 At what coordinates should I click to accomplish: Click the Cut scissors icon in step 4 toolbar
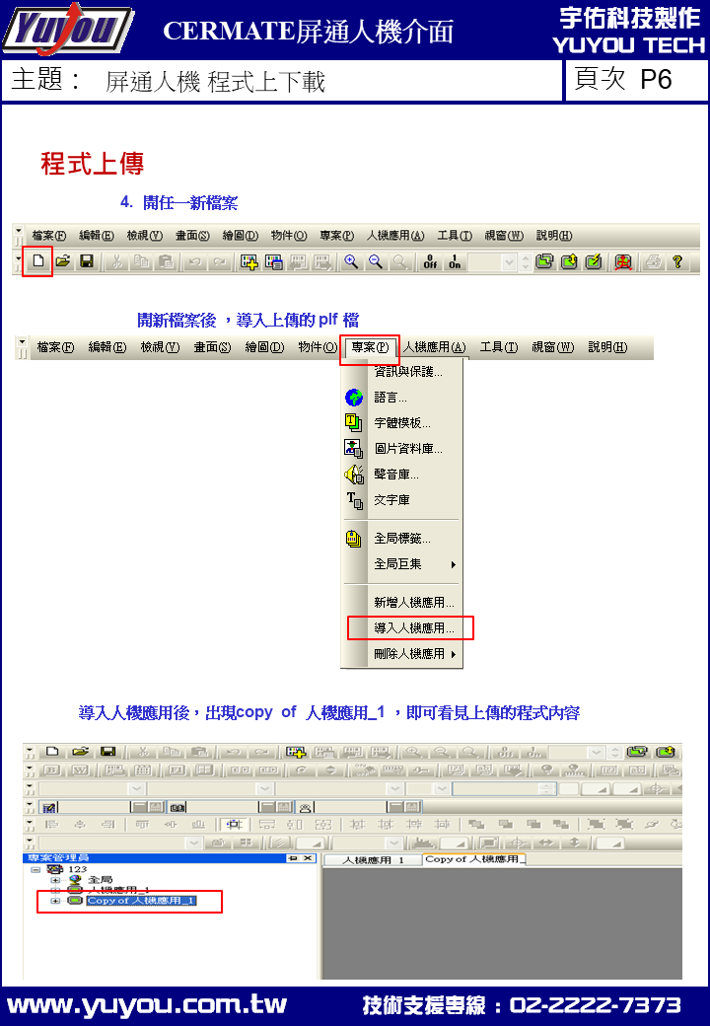(116, 261)
